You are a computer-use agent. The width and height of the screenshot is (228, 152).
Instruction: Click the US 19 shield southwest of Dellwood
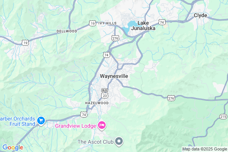click(x=25, y=43)
